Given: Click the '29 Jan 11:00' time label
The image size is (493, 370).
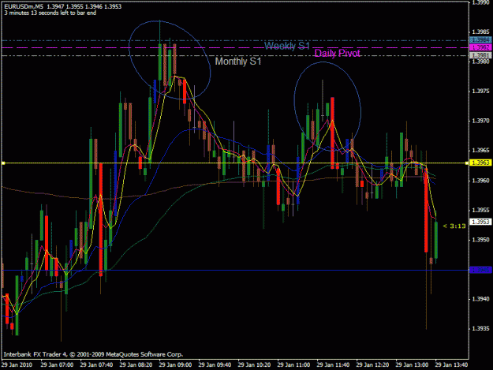Looking at the screenshot, I should tap(293, 364).
